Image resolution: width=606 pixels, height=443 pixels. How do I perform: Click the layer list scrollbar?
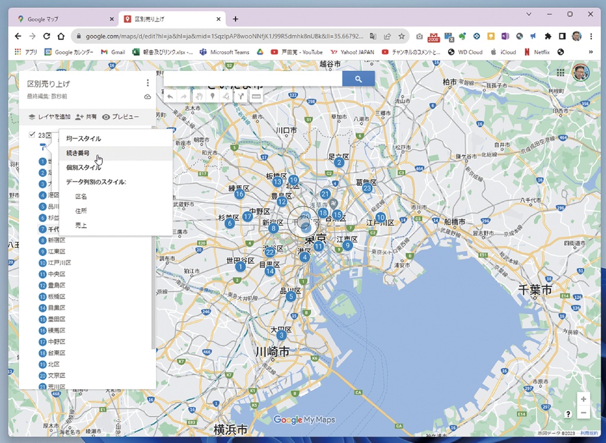153,238
